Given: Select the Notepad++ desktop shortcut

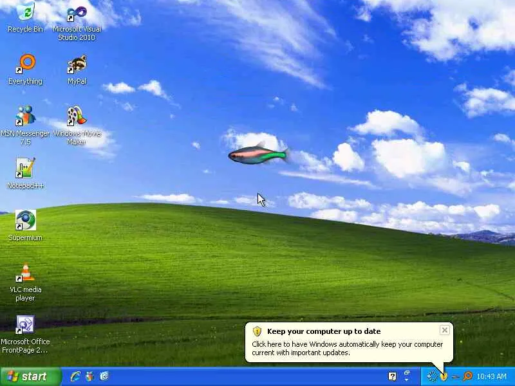Looking at the screenshot, I should click(25, 173).
